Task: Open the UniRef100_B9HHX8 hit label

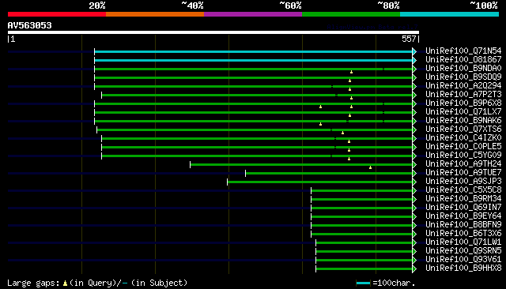Action: tap(463, 268)
